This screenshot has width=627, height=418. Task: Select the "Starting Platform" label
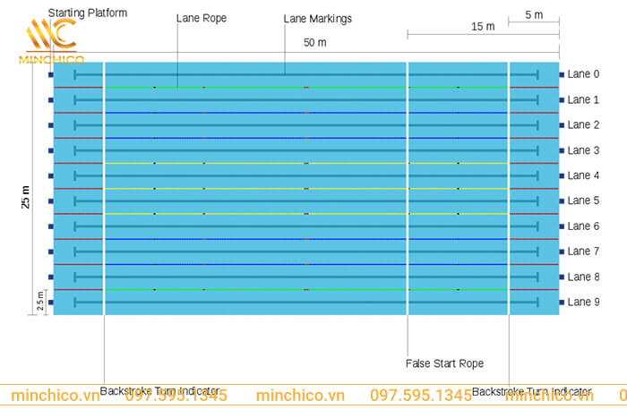[87, 13]
